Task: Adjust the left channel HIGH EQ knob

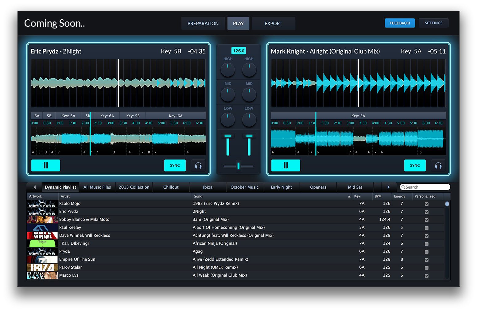Action: [x=228, y=70]
